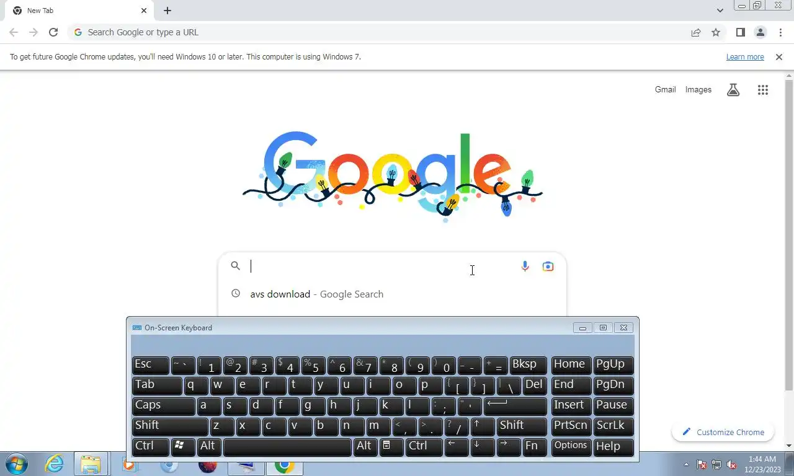Dismiss the Windows 7 update notice

pyautogui.click(x=779, y=57)
